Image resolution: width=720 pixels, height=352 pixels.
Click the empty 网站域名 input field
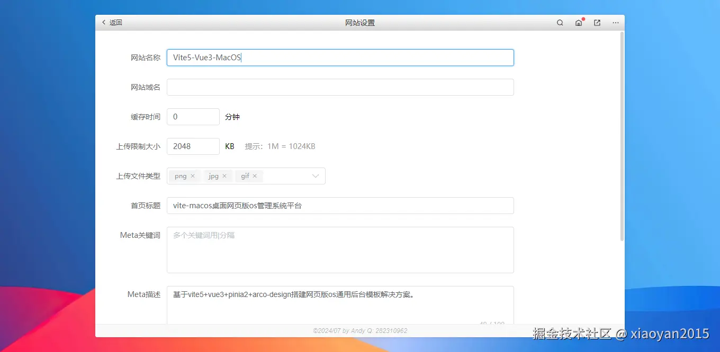coord(340,87)
